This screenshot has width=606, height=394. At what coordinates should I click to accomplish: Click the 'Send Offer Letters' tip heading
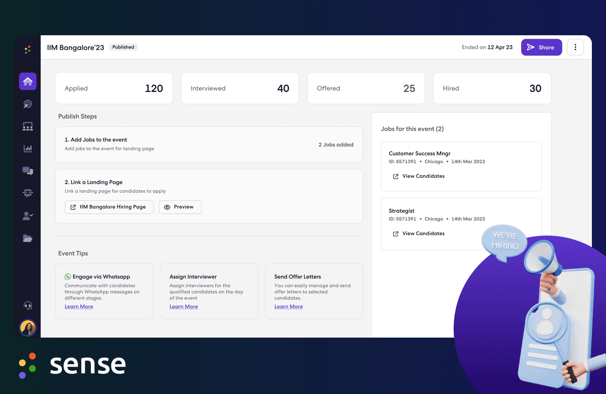(x=298, y=277)
